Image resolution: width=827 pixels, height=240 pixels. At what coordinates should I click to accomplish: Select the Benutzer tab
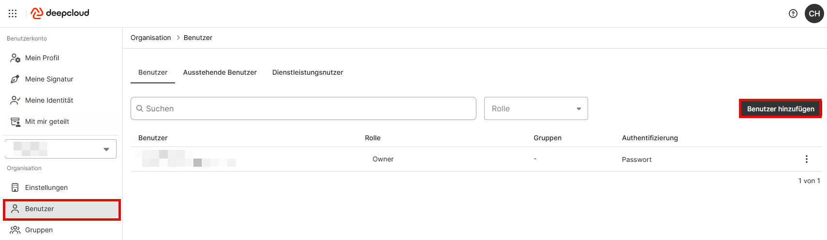[153, 72]
